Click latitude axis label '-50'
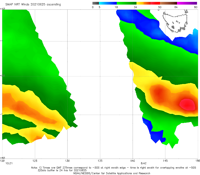This screenshot has height=175, width=200. [x=2, y=75]
